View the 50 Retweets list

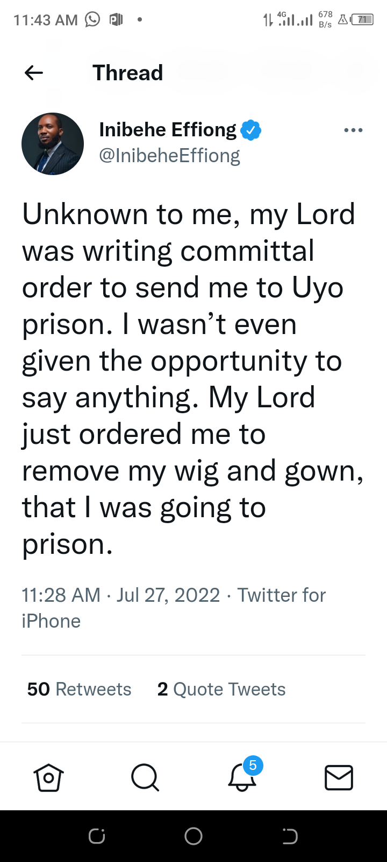coord(79,689)
